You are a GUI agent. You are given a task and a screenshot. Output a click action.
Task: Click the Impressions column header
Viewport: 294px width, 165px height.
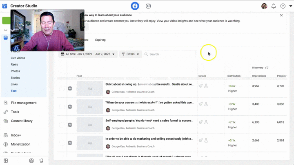coord(259,76)
